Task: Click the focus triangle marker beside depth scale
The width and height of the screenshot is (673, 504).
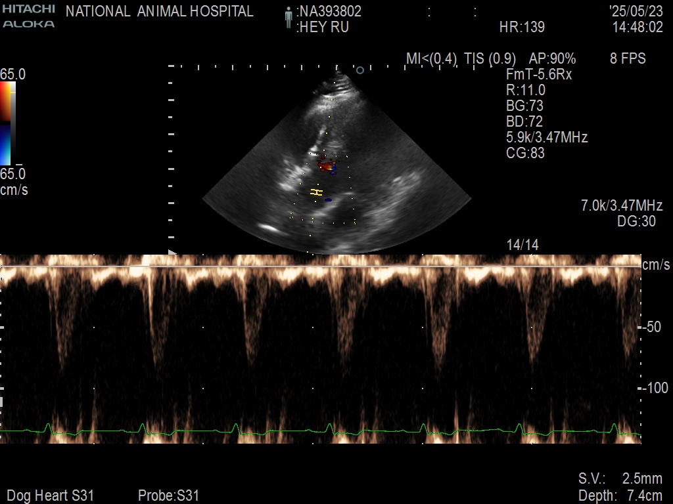Action: pyautogui.click(x=173, y=252)
